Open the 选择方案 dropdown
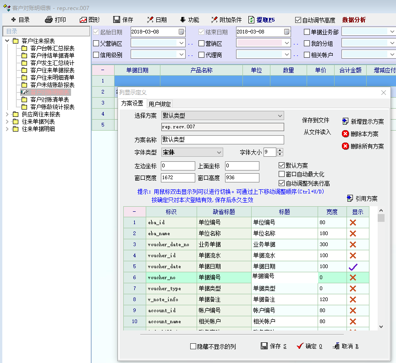The width and height of the screenshot is (396, 363). (x=280, y=115)
